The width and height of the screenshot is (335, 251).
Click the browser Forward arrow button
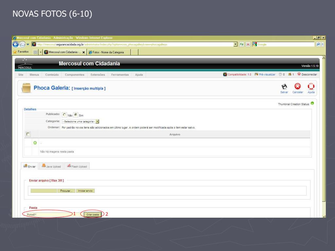click(22, 44)
